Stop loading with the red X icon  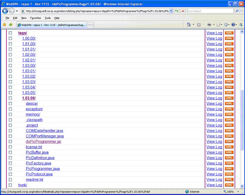click(x=183, y=11)
